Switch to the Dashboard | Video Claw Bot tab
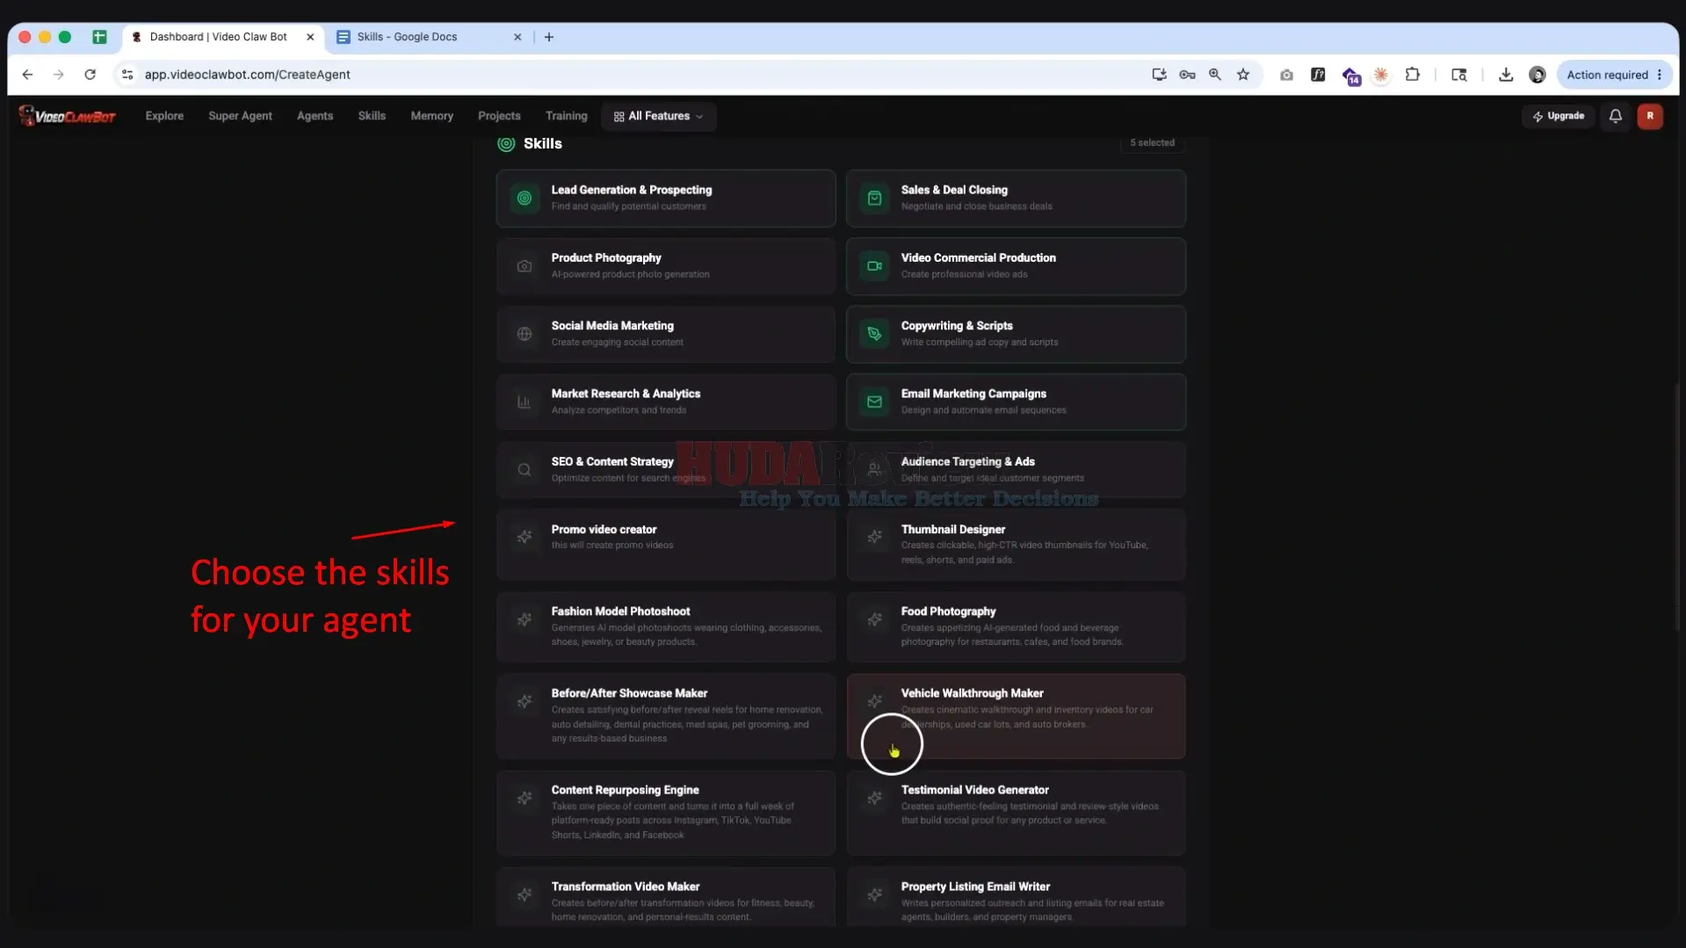 pyautogui.click(x=223, y=37)
